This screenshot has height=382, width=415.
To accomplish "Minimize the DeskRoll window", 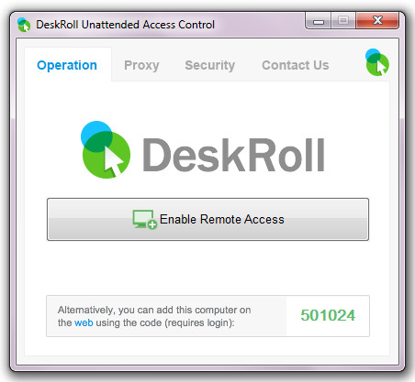I will click(319, 22).
